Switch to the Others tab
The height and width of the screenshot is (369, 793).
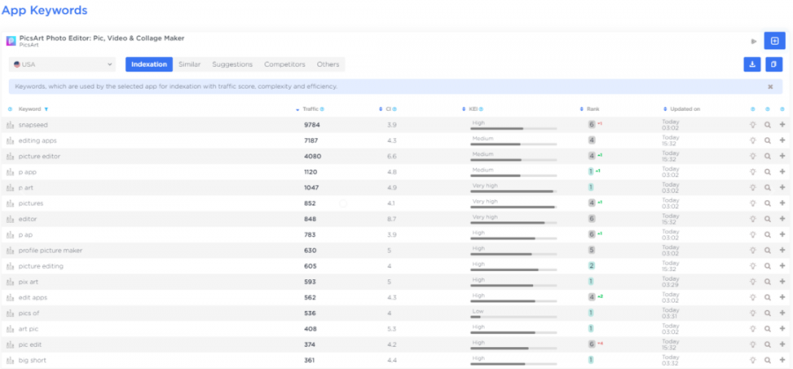pyautogui.click(x=329, y=64)
